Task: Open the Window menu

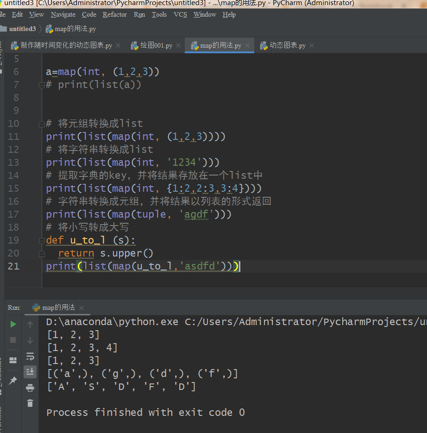Action: tap(205, 14)
